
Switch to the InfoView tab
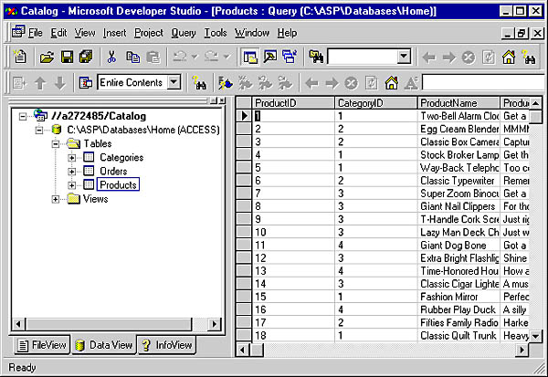click(x=166, y=345)
